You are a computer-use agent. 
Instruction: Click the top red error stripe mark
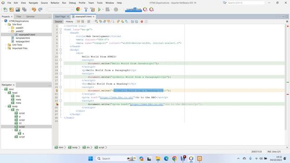288,26
